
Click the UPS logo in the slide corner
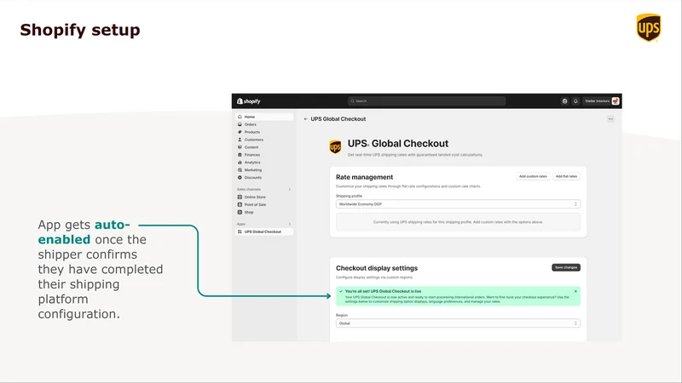[649, 27]
